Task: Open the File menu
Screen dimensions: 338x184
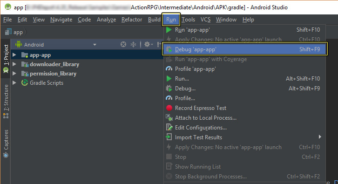Action: [7, 20]
